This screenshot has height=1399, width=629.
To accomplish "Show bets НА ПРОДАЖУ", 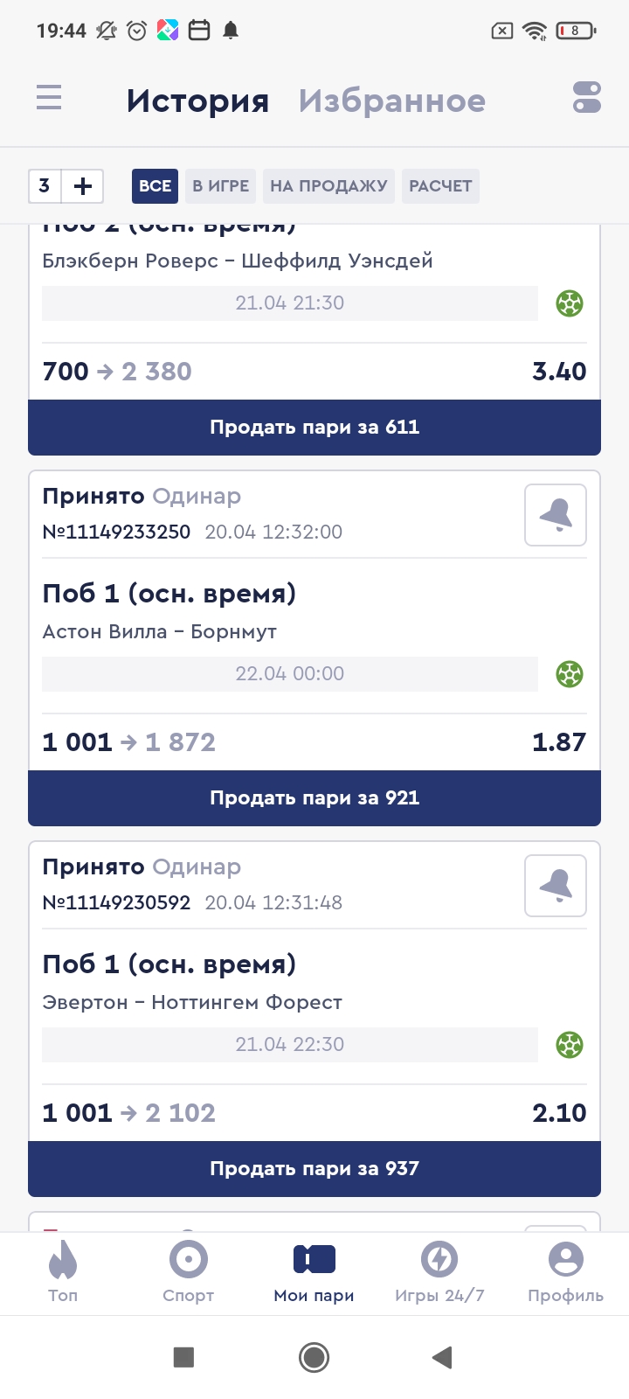I will click(328, 185).
